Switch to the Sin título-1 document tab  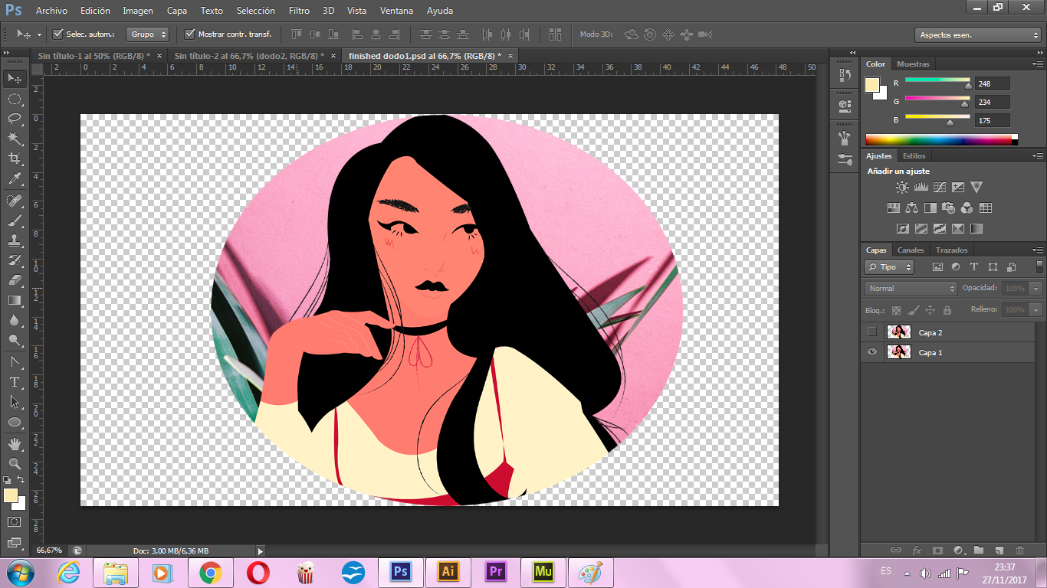point(94,56)
